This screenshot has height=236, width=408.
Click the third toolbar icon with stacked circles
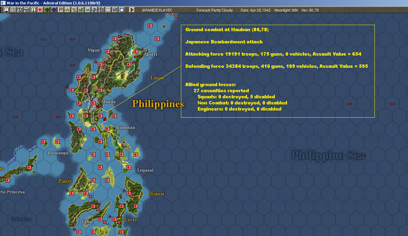(x=20, y=10)
